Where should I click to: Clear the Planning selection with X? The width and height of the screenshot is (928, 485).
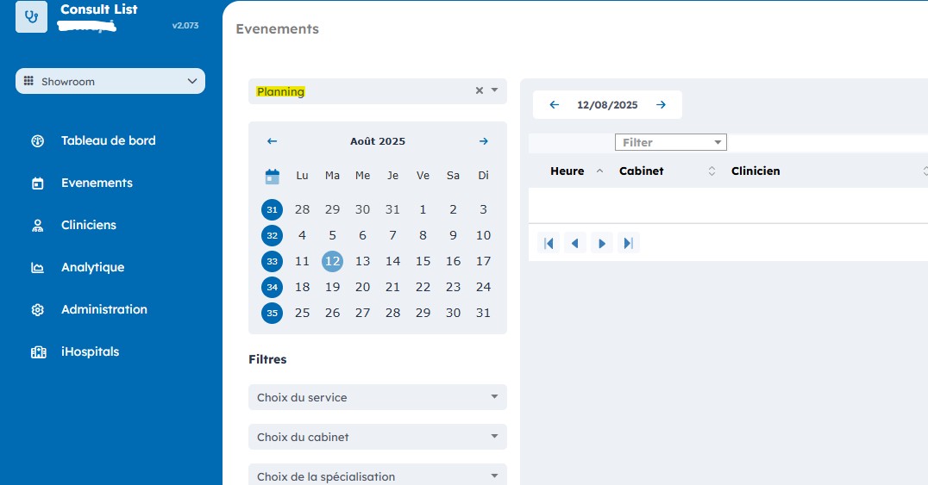(480, 90)
